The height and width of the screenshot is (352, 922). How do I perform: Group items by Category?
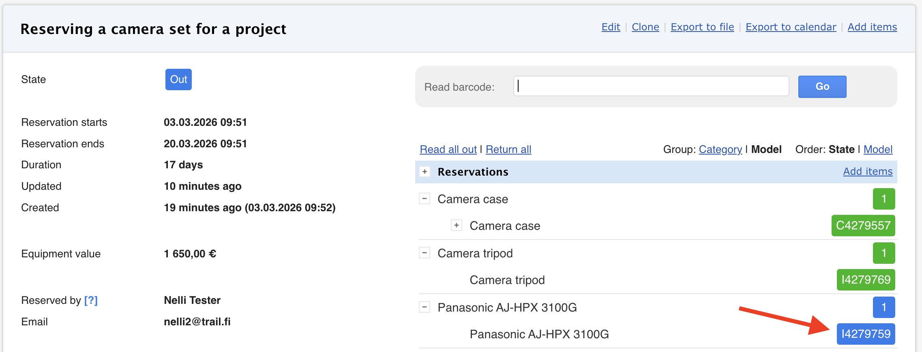click(x=720, y=149)
